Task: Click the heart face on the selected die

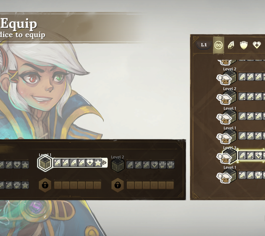Action: [90, 163]
